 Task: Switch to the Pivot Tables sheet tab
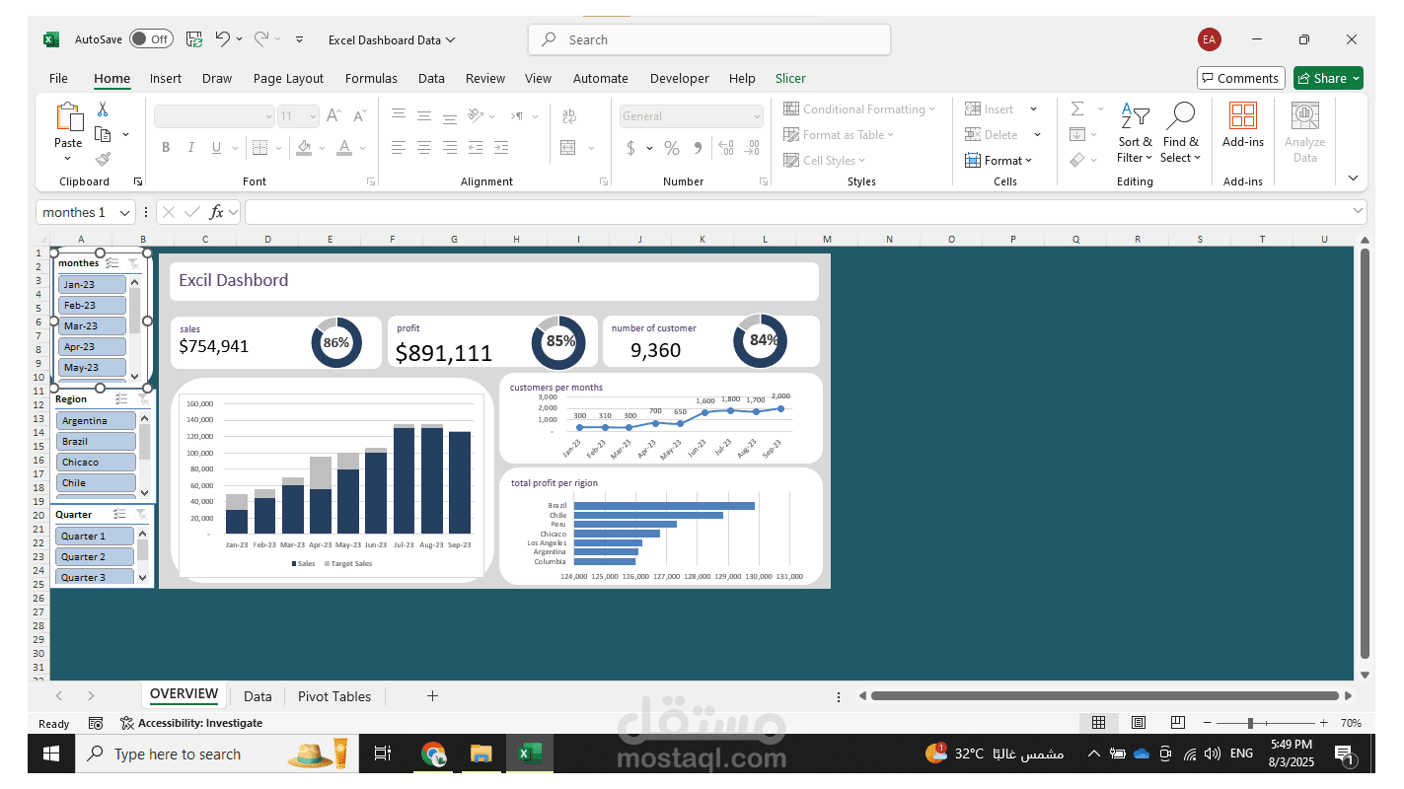(334, 696)
